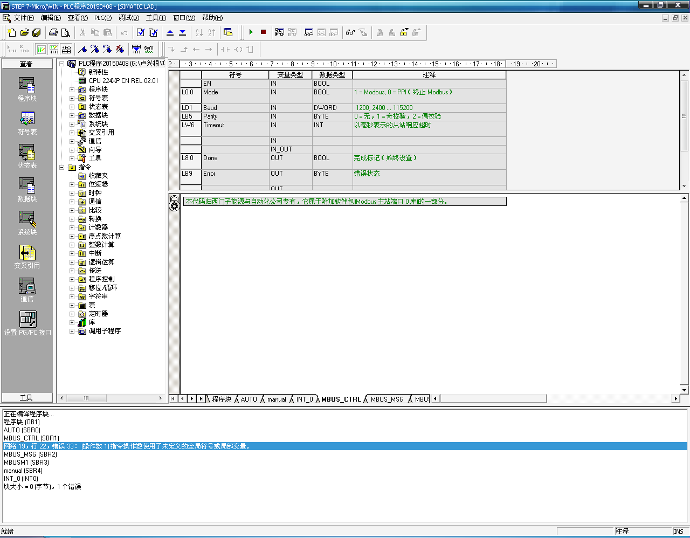
Task: Select the 向导 tree item
Action: point(95,150)
